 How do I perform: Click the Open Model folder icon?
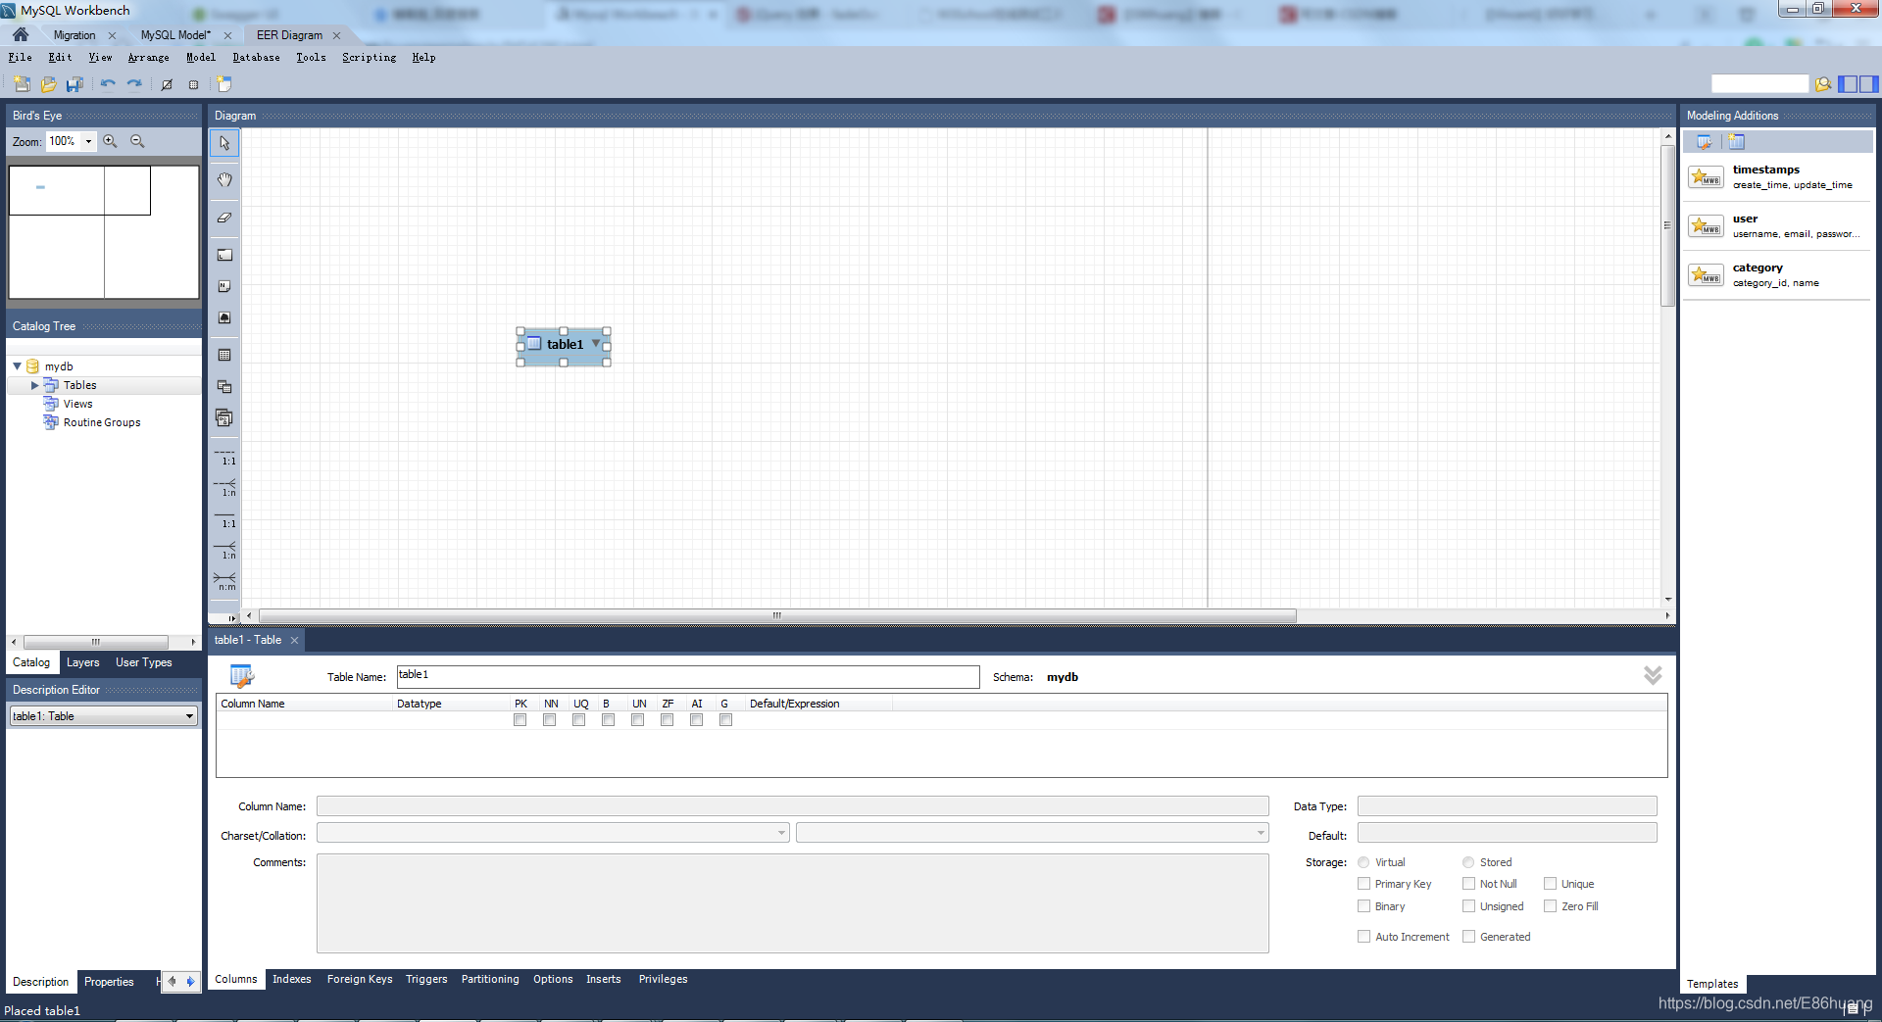pyautogui.click(x=48, y=84)
